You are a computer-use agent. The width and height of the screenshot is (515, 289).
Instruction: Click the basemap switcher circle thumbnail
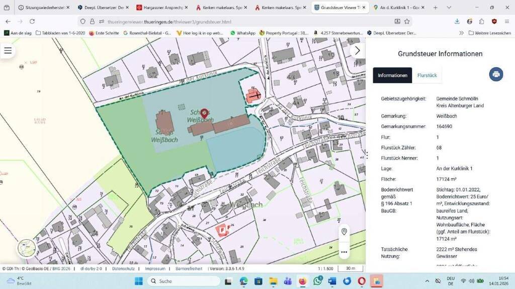(27, 248)
